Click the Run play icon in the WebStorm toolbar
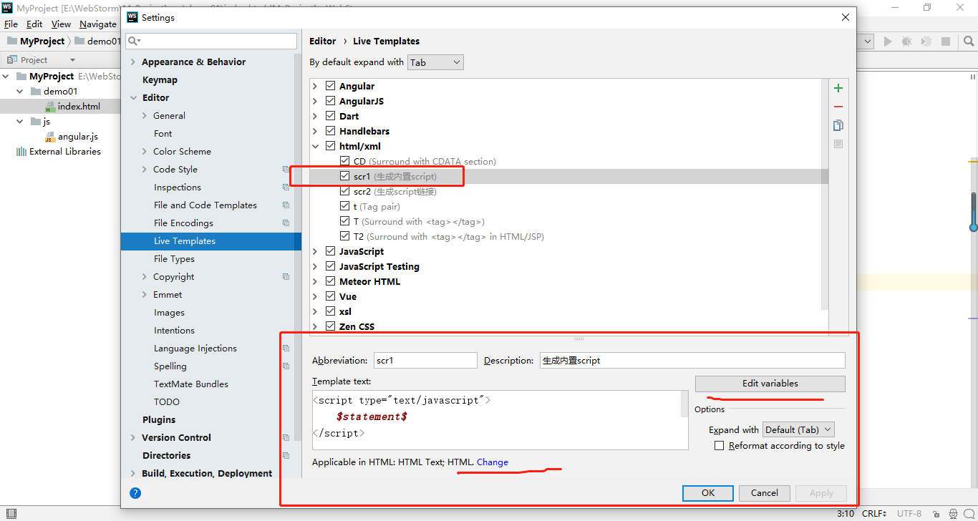The height and width of the screenshot is (521, 978). 888,42
